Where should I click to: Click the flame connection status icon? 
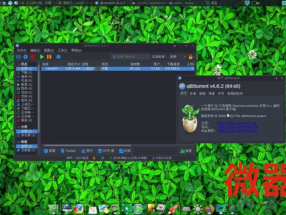click(x=94, y=158)
